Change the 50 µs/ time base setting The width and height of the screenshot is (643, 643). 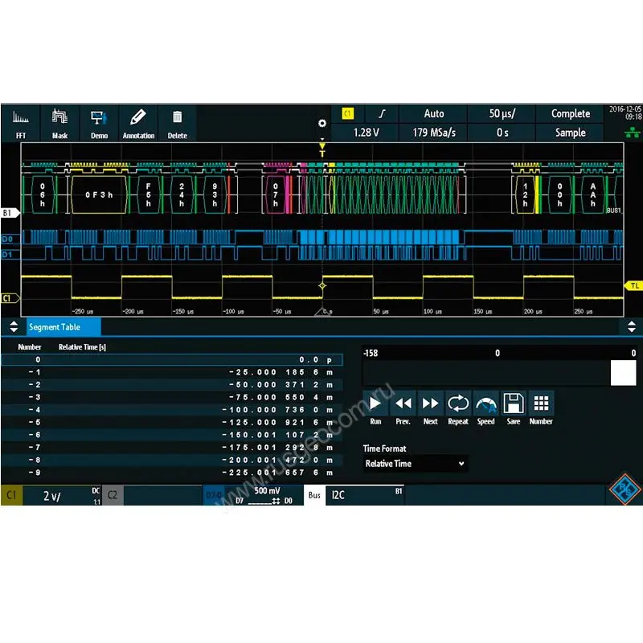[x=502, y=114]
